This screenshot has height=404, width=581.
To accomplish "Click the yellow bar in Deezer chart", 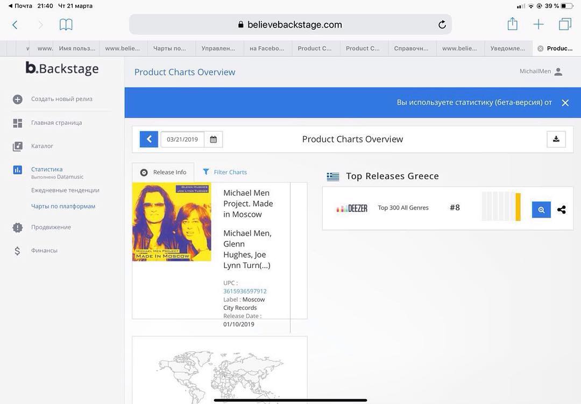I will (518, 207).
